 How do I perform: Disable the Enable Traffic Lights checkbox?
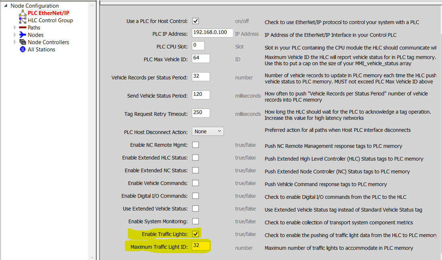point(195,234)
